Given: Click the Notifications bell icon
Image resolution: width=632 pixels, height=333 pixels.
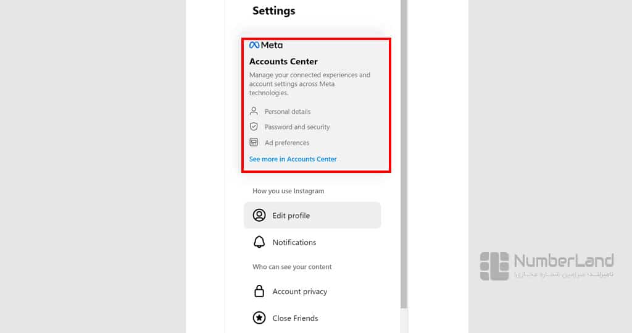Looking at the screenshot, I should 259,242.
